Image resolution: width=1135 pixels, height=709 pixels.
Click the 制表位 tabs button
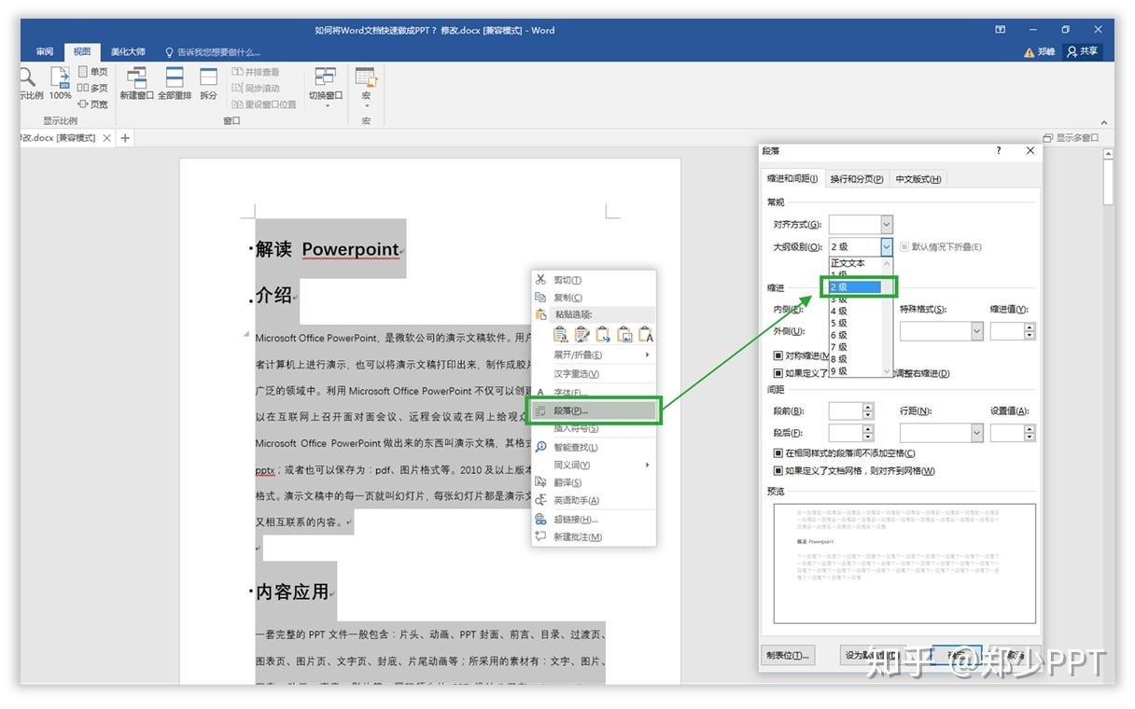pos(788,655)
